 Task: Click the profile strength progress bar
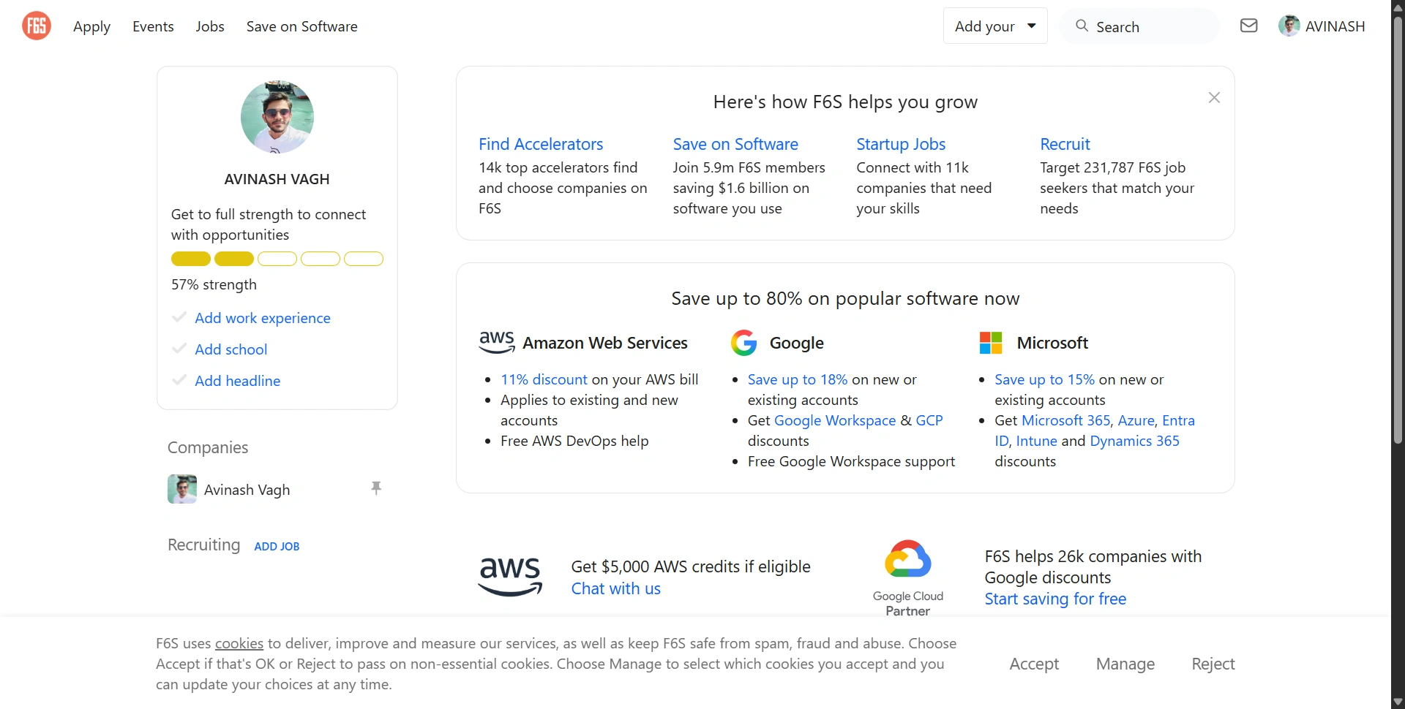pyautogui.click(x=277, y=259)
